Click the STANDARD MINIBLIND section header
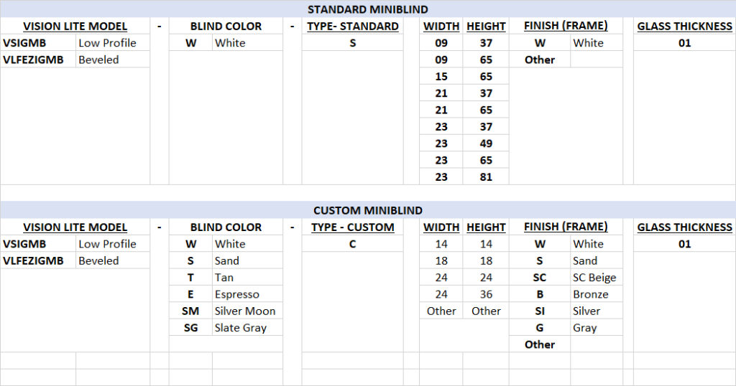 [367, 9]
